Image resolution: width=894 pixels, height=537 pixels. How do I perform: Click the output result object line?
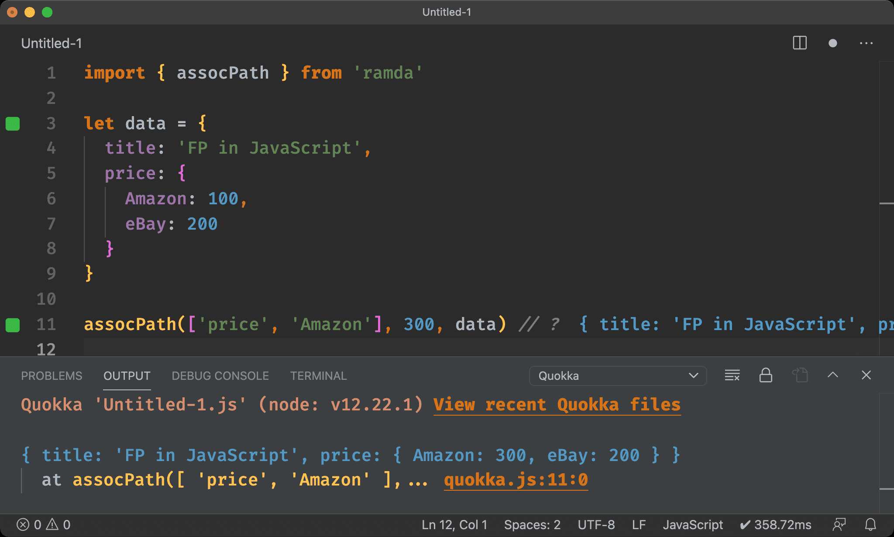(351, 455)
